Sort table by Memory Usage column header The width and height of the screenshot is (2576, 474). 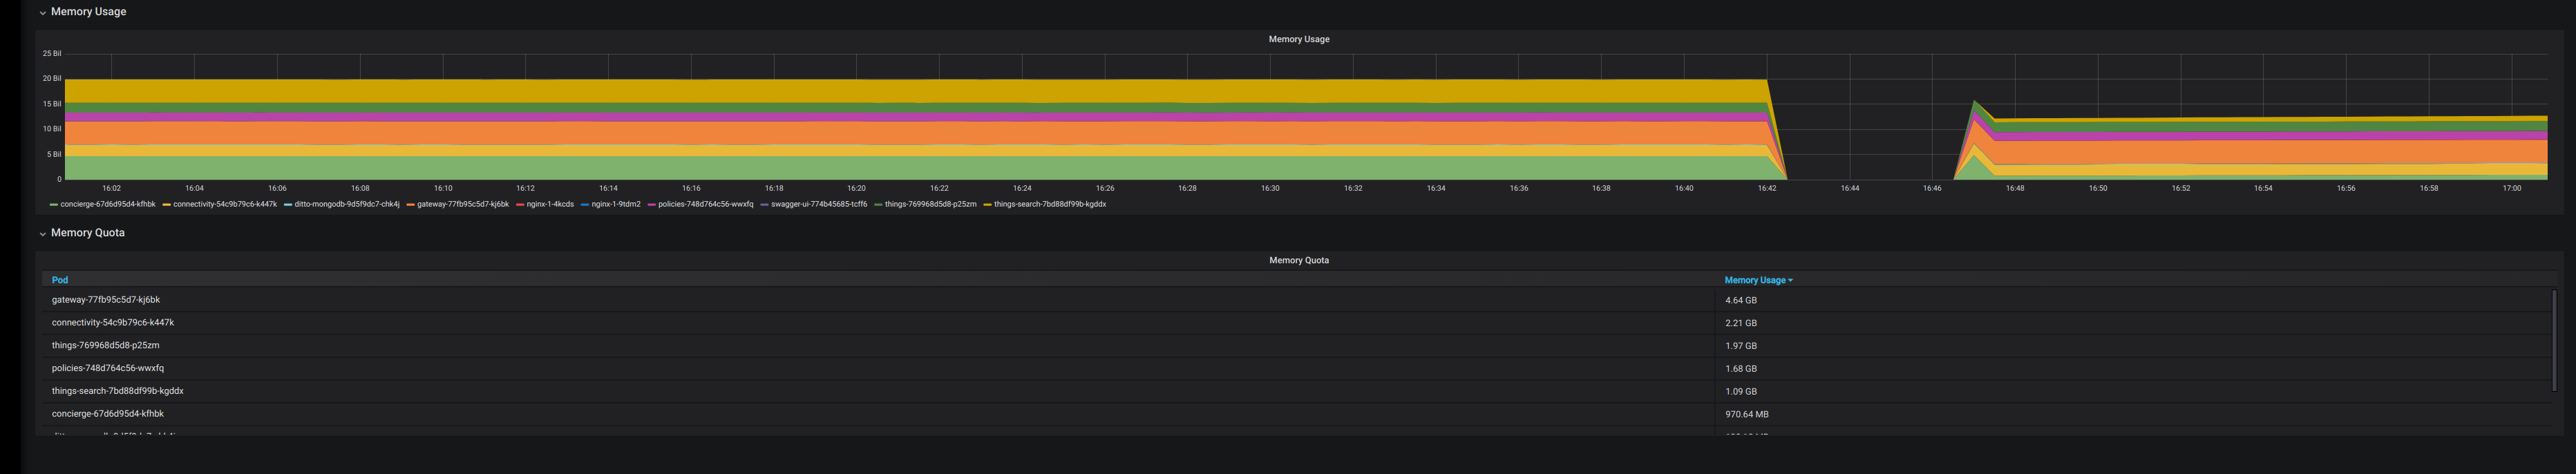tap(1758, 280)
